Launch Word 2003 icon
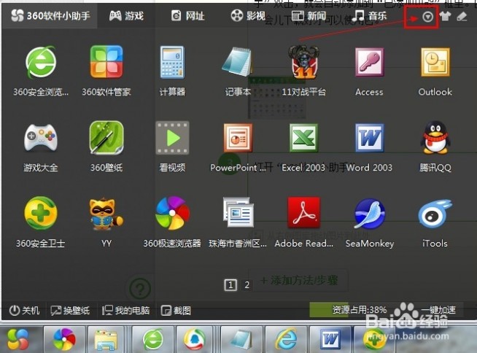Viewport: 477px width, 353px height. click(x=369, y=138)
